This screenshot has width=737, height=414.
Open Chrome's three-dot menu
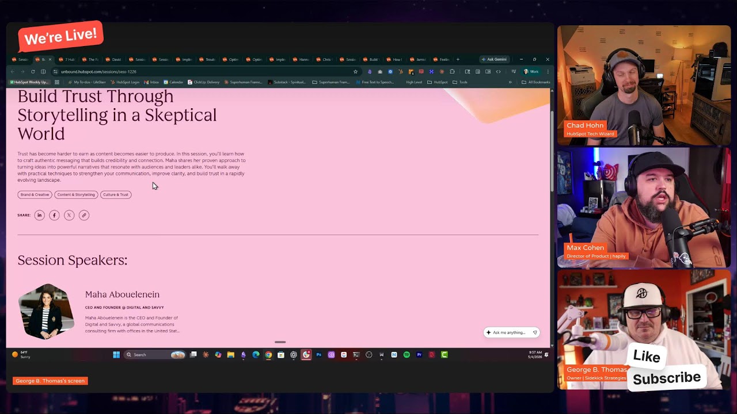coord(548,72)
